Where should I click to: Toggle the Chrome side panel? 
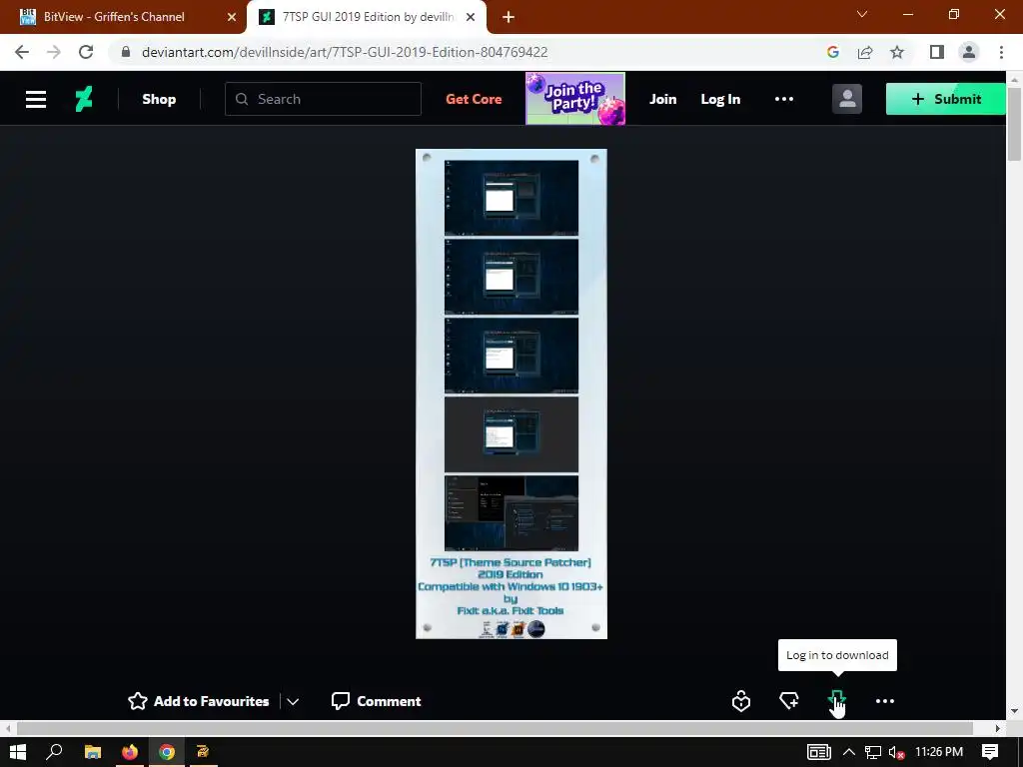pos(937,52)
